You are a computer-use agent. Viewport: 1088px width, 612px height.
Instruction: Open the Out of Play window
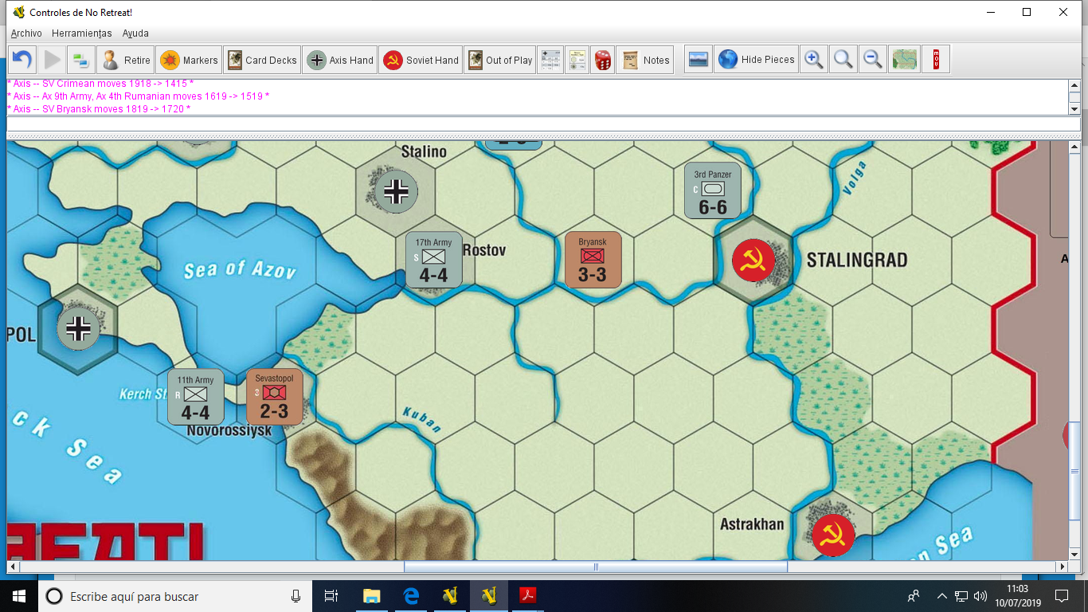pyautogui.click(x=499, y=60)
